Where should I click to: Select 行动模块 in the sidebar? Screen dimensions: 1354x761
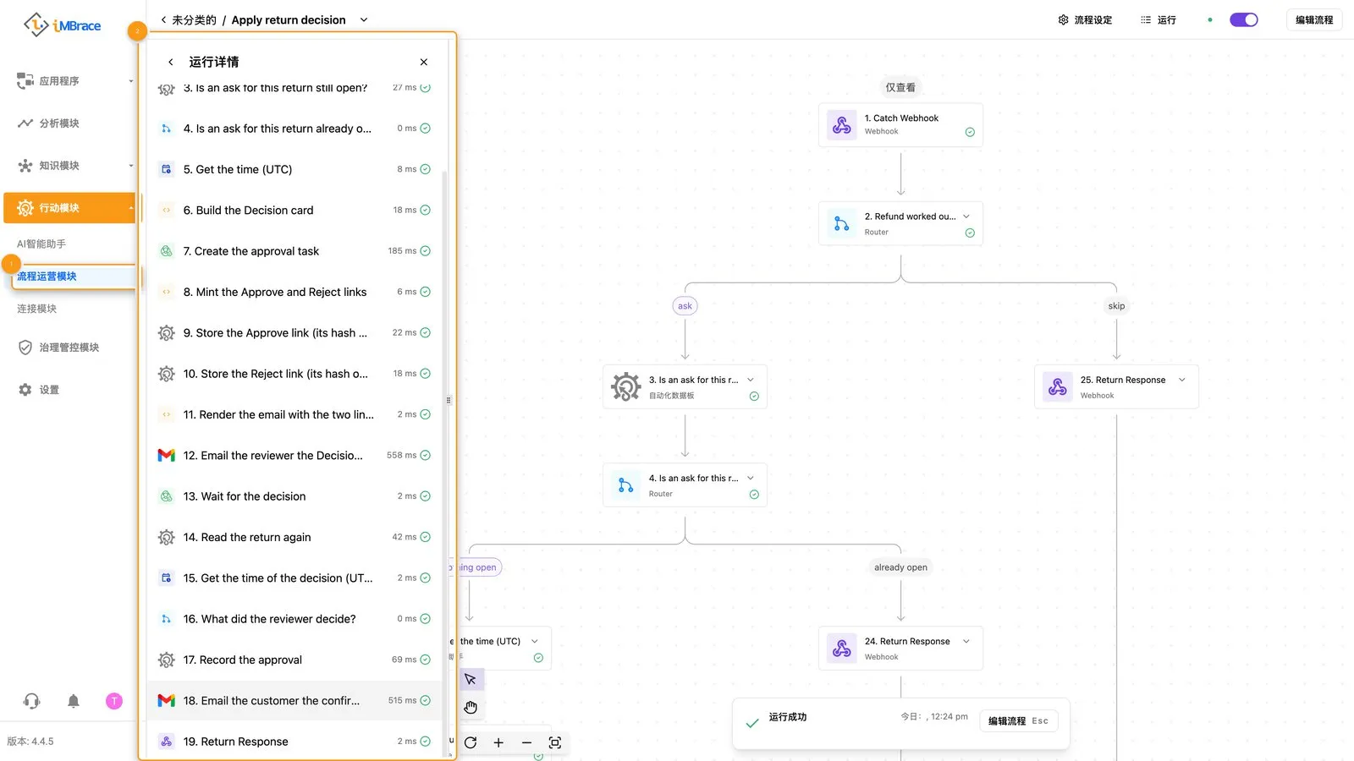(x=69, y=208)
